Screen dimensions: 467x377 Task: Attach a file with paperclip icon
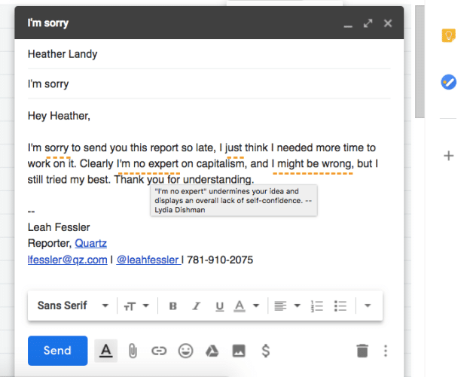pos(132,351)
